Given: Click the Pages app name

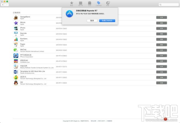Looking at the screenshot, I should (22, 44).
